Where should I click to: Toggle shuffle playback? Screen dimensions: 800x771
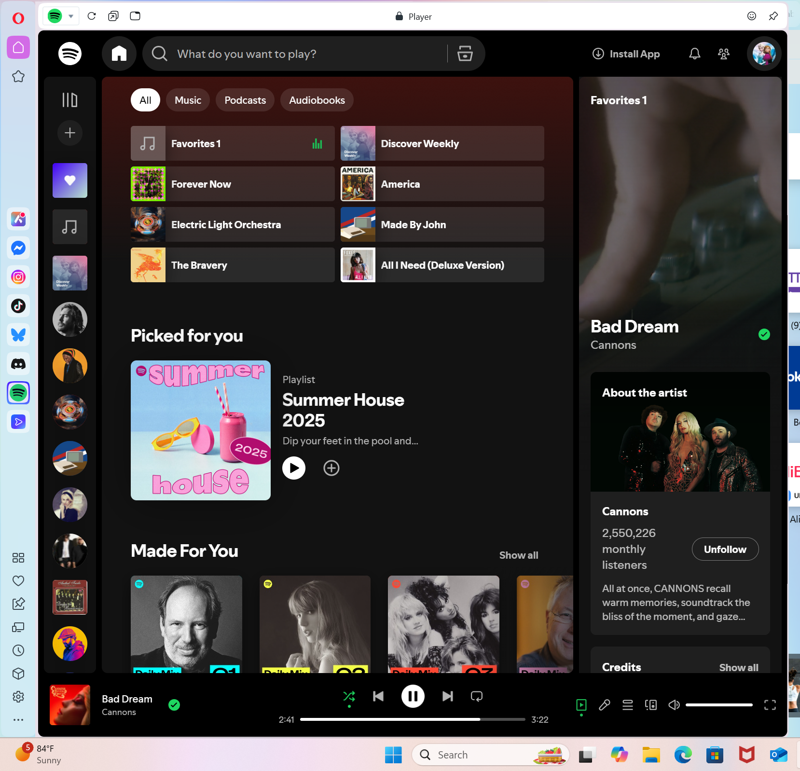[349, 696]
